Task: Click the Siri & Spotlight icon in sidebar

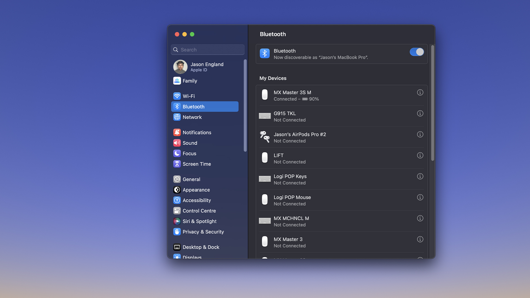Action: pos(177,221)
